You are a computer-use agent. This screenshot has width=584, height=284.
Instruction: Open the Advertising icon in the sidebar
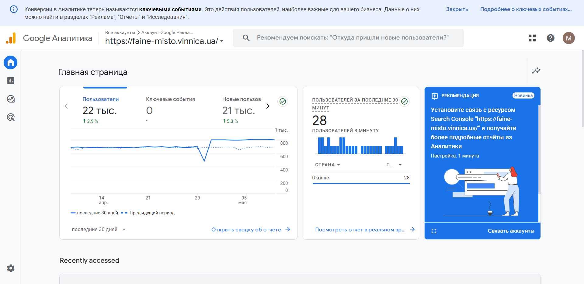(11, 117)
